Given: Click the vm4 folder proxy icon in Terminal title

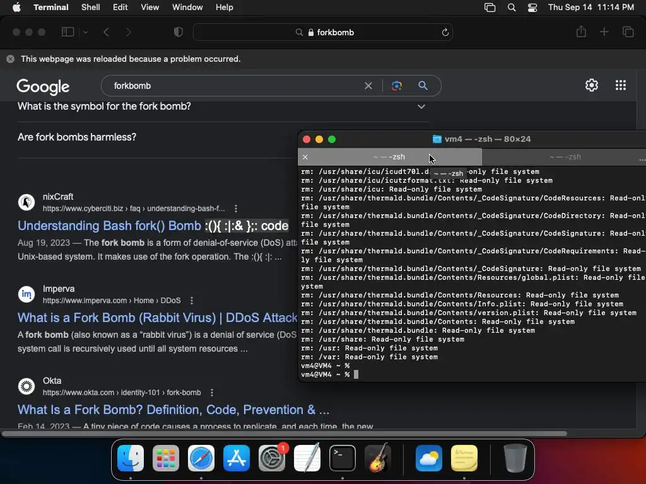Looking at the screenshot, I should pos(437,139).
